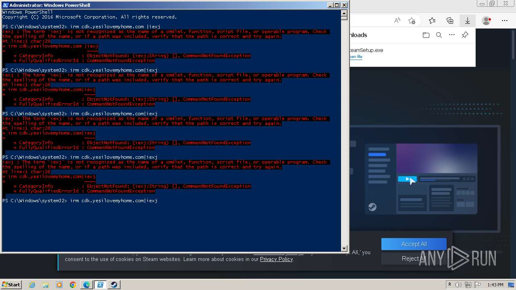Click Edge Read Aloud icon

click(397, 21)
